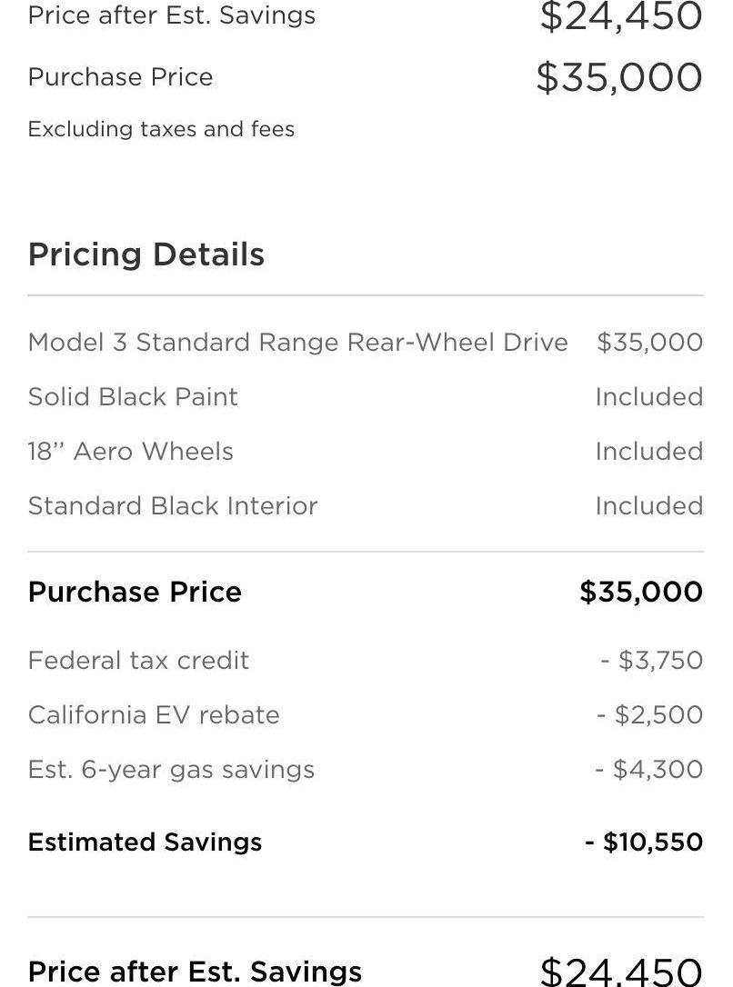The width and height of the screenshot is (733, 987).
Task: Click the - $2,500 rebate amount
Action: point(650,715)
